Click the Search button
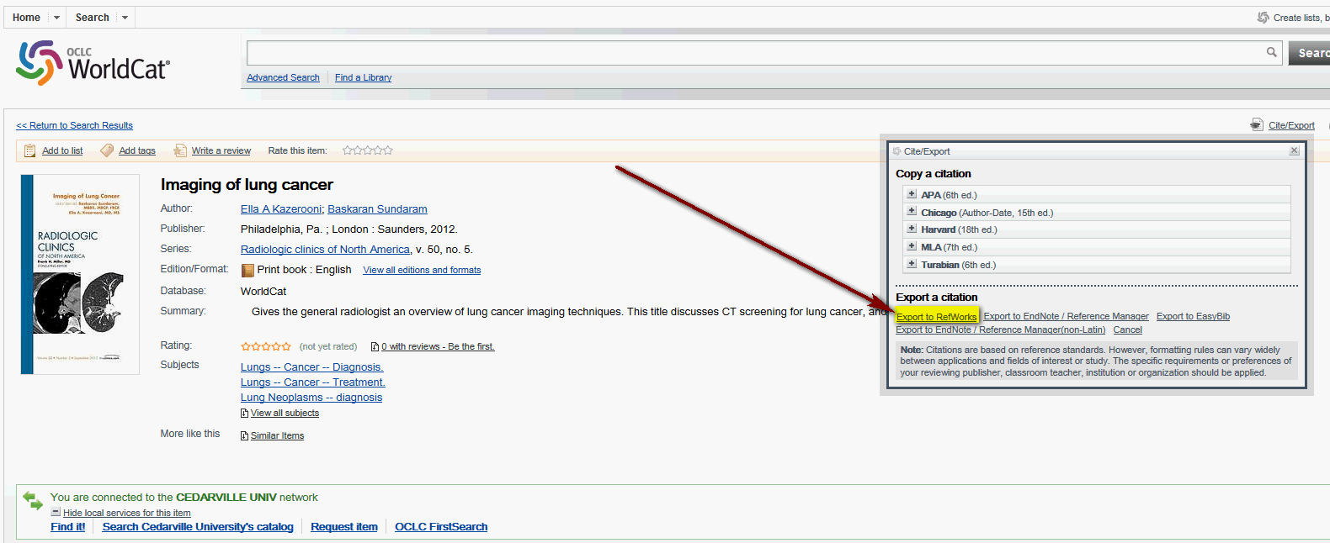The height and width of the screenshot is (543, 1330). 1310,53
